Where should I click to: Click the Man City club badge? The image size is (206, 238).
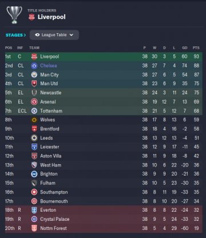coord(34,75)
